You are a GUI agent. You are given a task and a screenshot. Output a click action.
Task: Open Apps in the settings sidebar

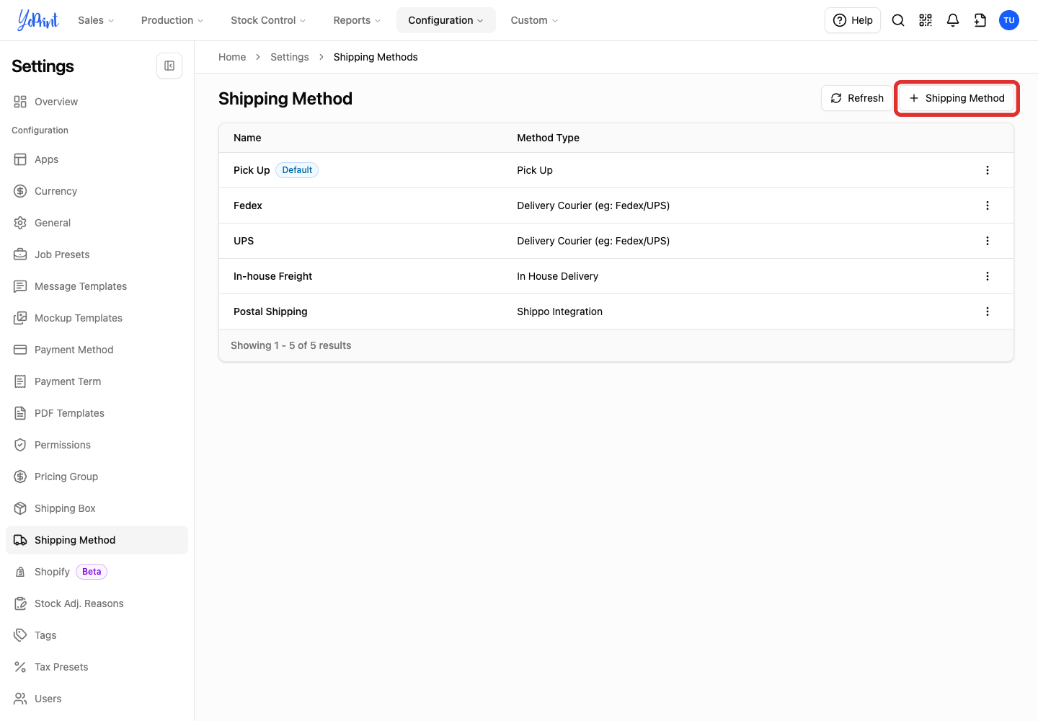[x=97, y=159]
